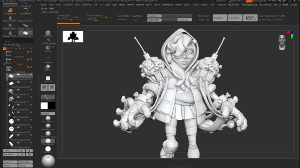The image size is (300, 168).
Task: Click the left texture map icon
Action: click(x=44, y=87)
